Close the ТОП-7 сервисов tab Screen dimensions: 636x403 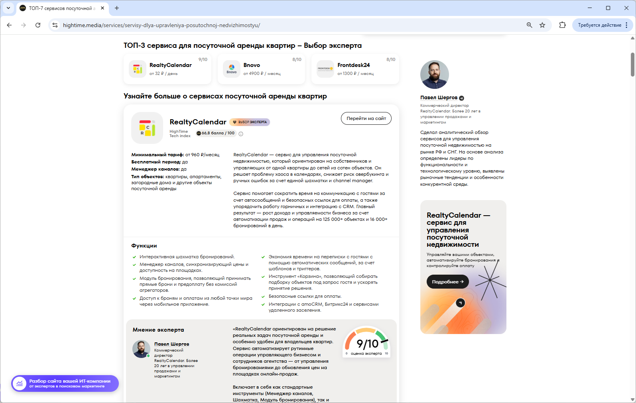tap(102, 8)
